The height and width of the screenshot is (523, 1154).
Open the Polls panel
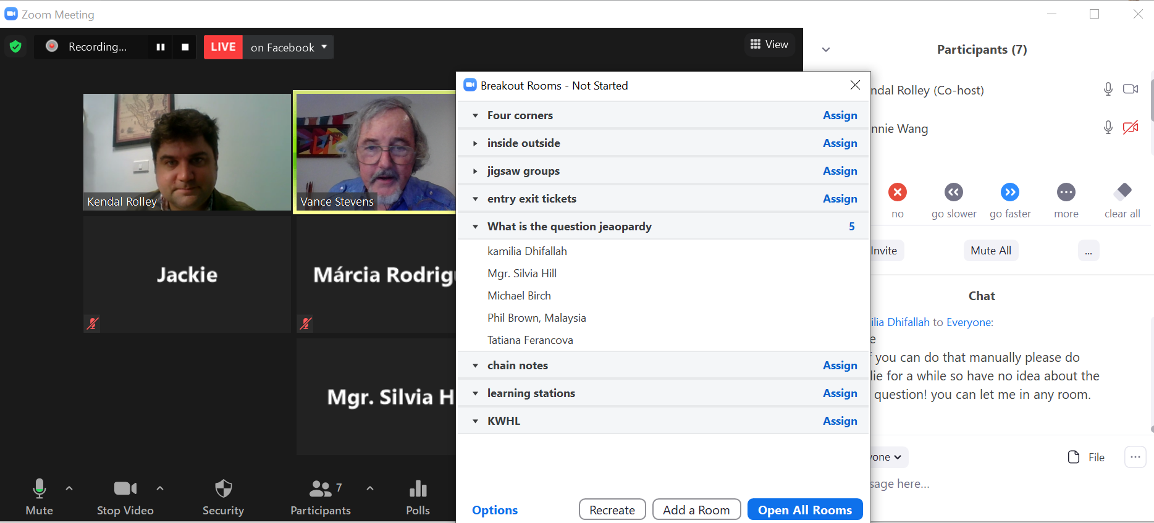(418, 497)
